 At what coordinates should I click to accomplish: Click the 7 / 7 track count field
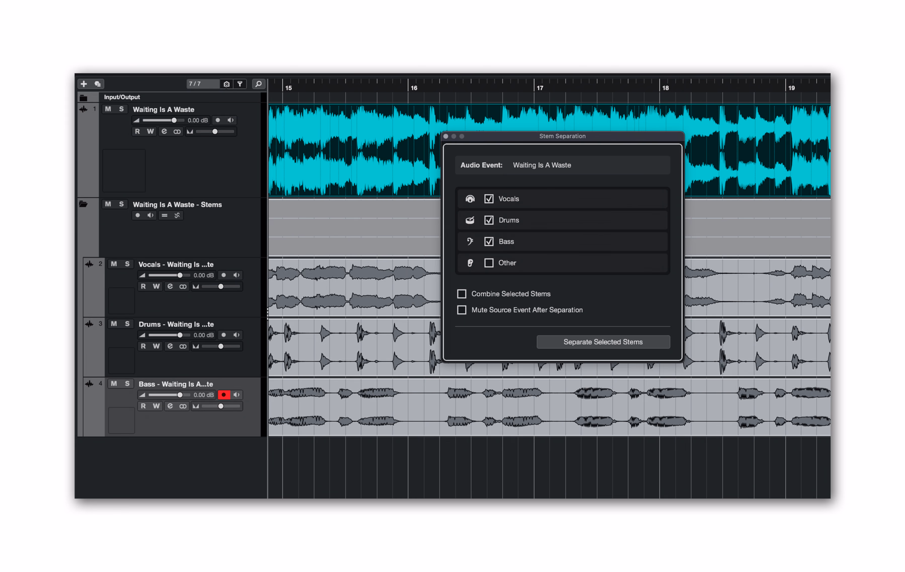(203, 84)
